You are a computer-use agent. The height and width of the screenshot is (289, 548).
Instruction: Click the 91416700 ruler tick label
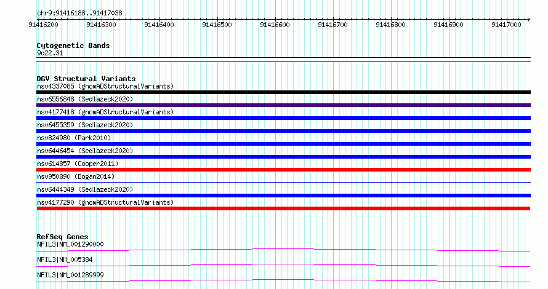332,25
